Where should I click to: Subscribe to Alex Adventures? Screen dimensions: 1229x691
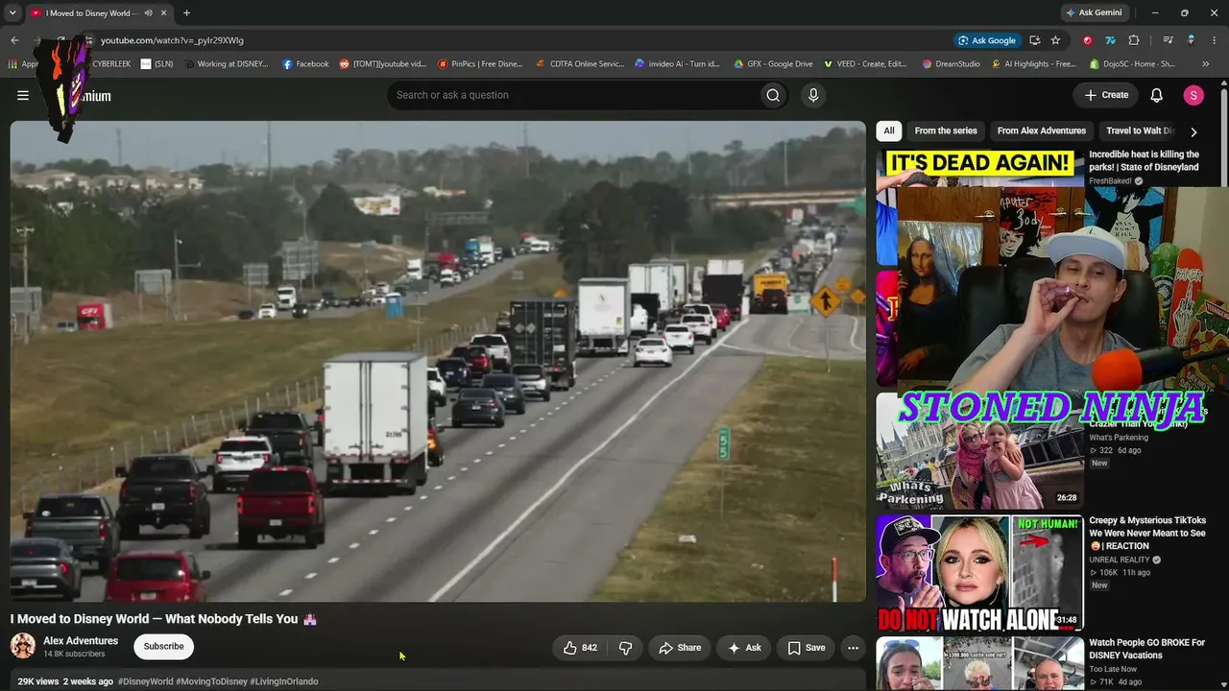[163, 647]
